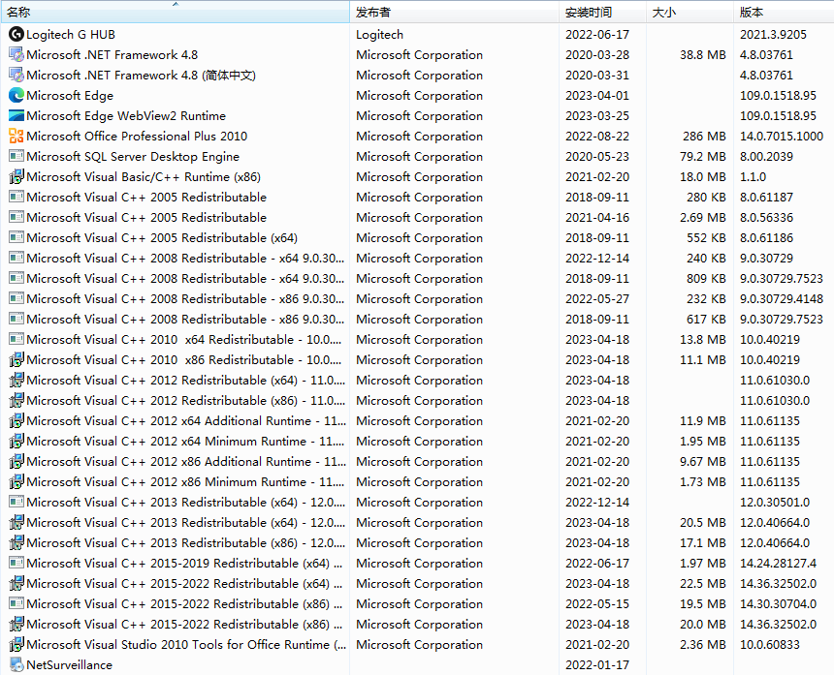This screenshot has width=834, height=675.
Task: Click the 9.67 MB size cell
Action: coord(703,462)
